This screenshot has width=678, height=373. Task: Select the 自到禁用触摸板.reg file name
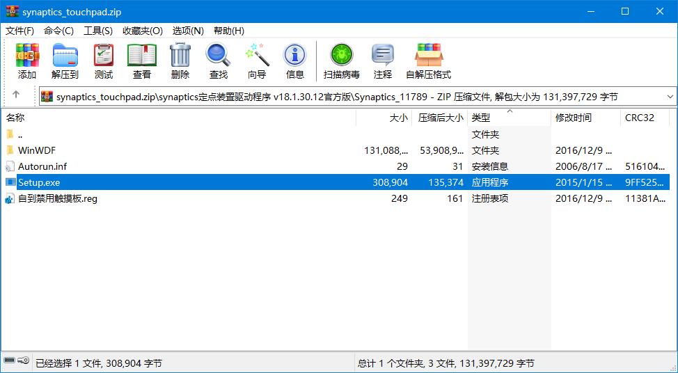pos(58,199)
